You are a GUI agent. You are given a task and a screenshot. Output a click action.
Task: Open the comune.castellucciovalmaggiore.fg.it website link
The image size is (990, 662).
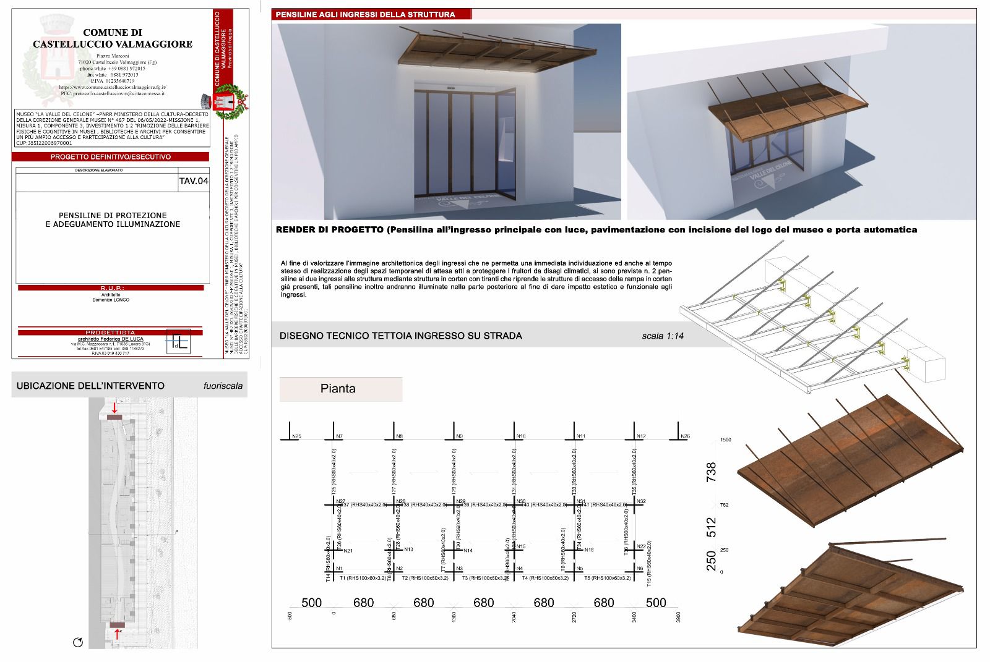[x=113, y=88]
